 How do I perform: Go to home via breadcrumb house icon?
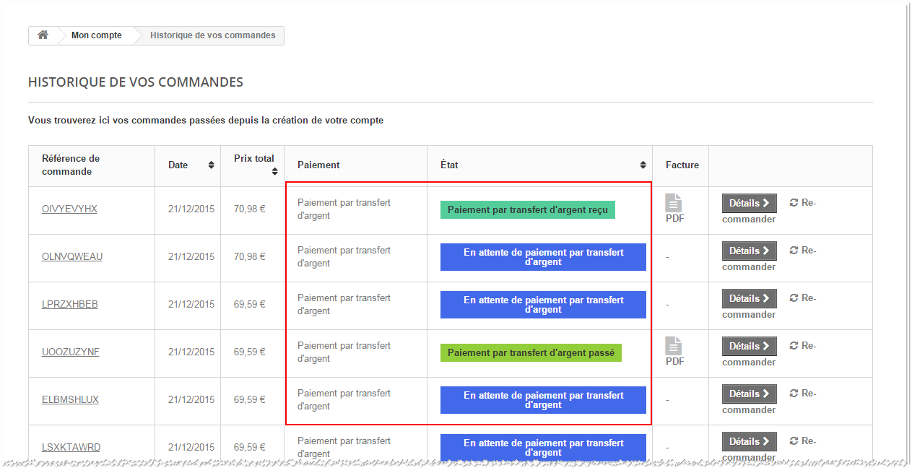43,35
